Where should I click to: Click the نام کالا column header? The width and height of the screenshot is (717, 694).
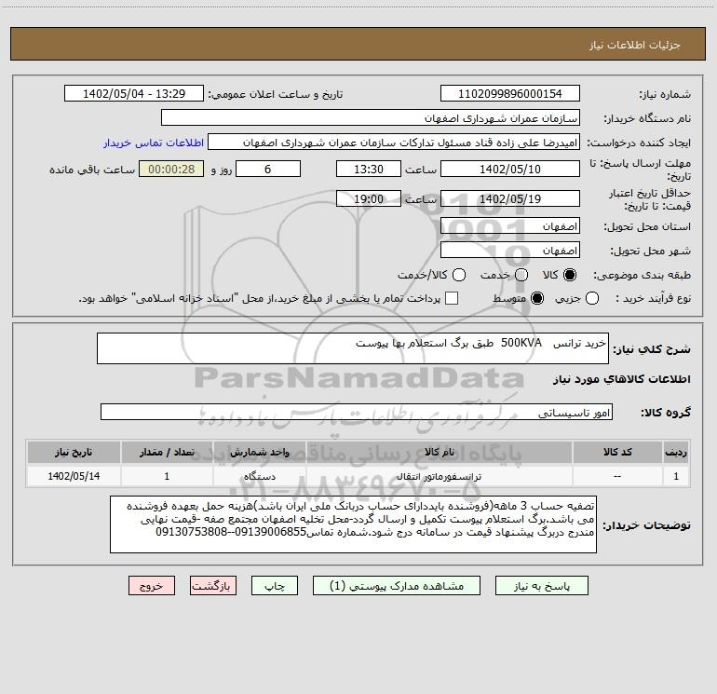(439, 452)
